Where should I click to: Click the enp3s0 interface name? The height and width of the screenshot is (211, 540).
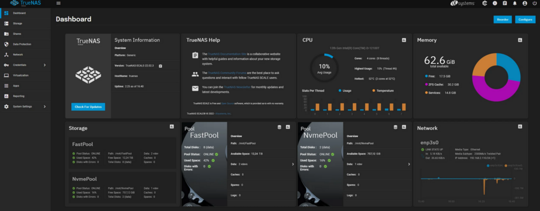(430, 142)
